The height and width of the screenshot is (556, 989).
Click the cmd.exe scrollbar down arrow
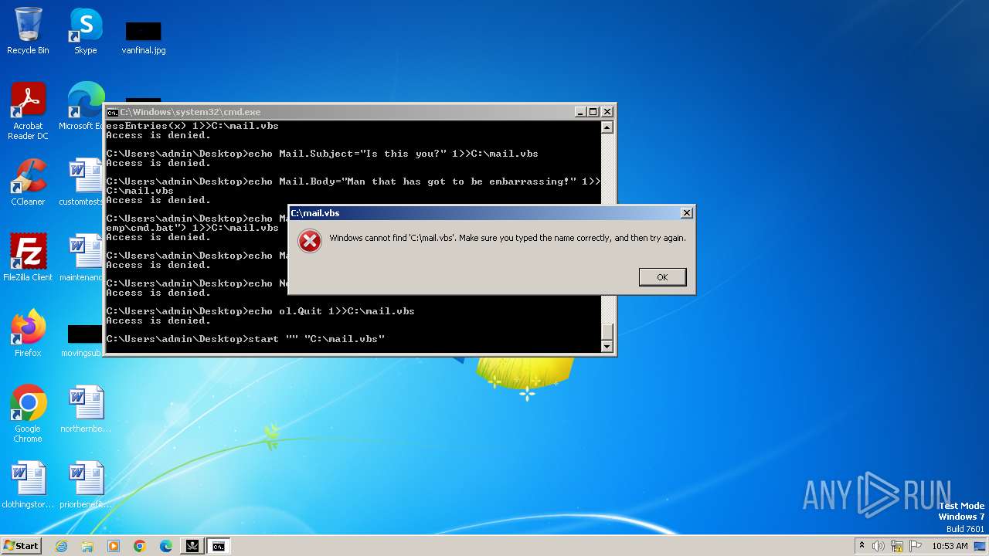pyautogui.click(x=607, y=347)
